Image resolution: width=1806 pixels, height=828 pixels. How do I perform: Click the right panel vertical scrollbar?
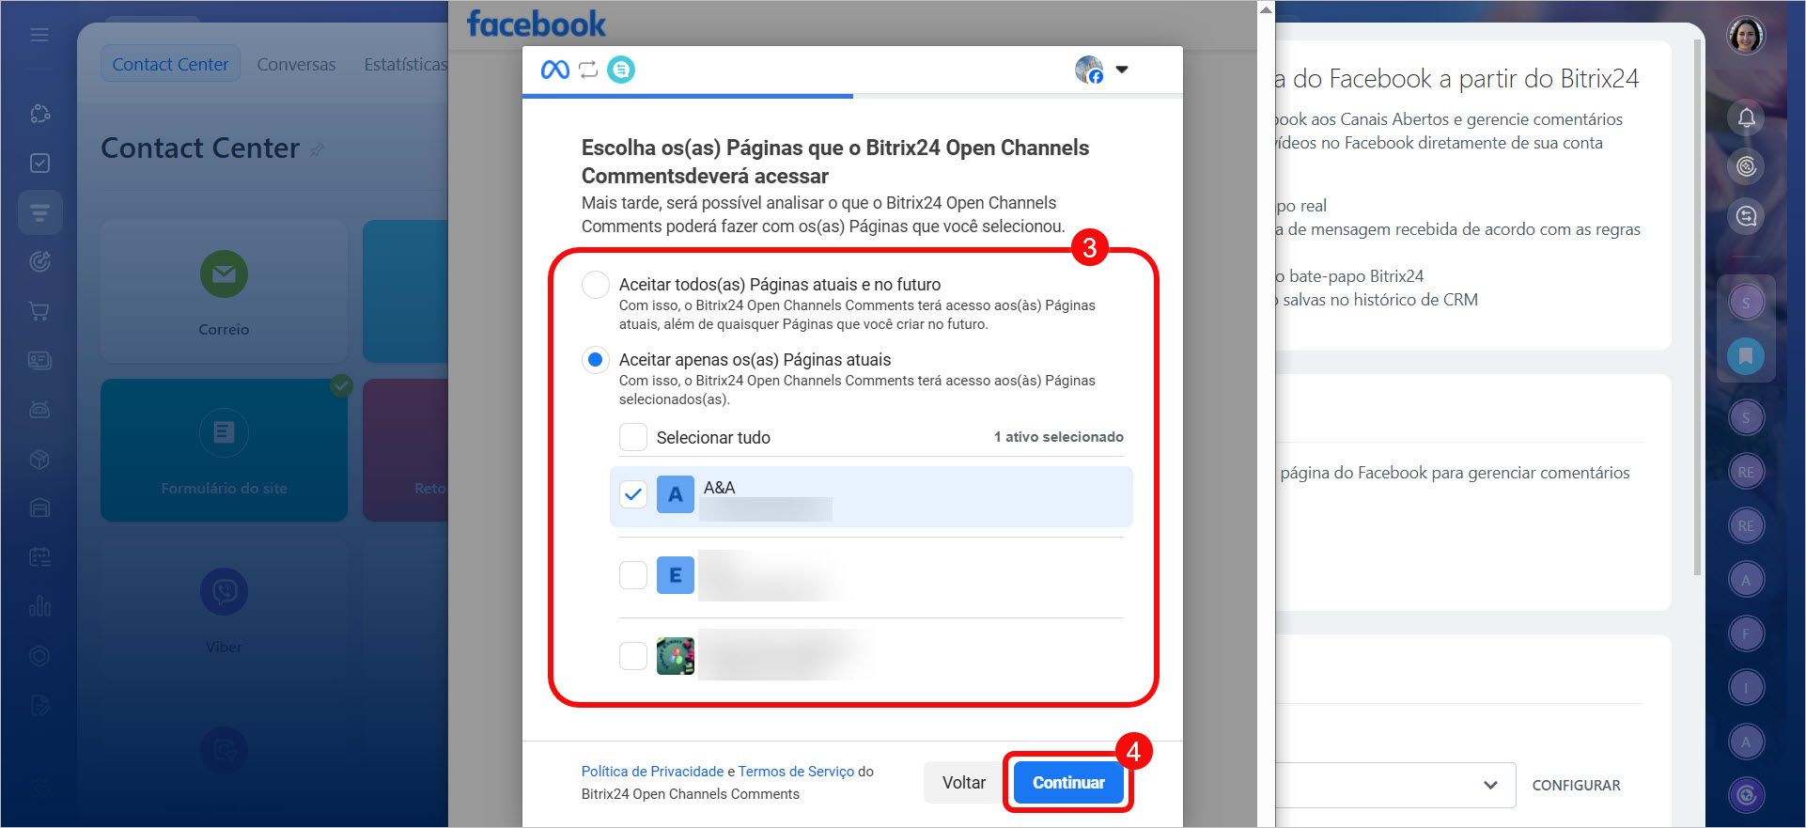click(1697, 306)
